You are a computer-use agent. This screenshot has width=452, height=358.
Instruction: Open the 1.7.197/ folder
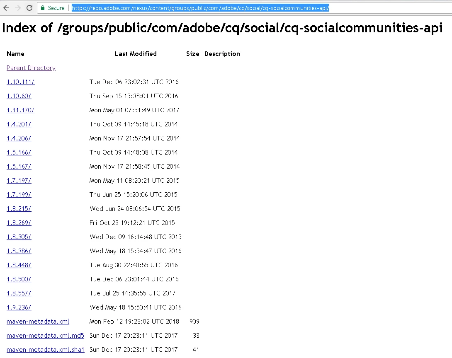click(x=19, y=181)
